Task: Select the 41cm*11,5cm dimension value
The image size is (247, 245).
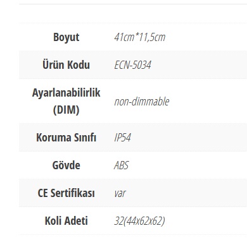Action: (139, 37)
